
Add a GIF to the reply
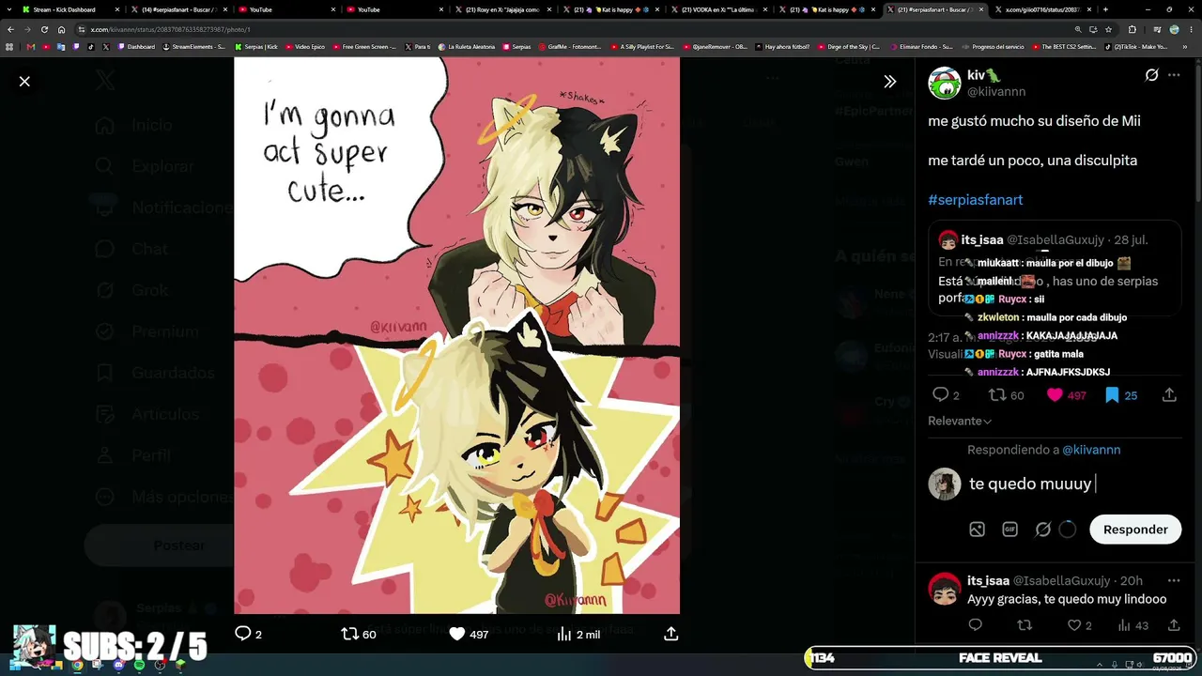[1009, 530]
